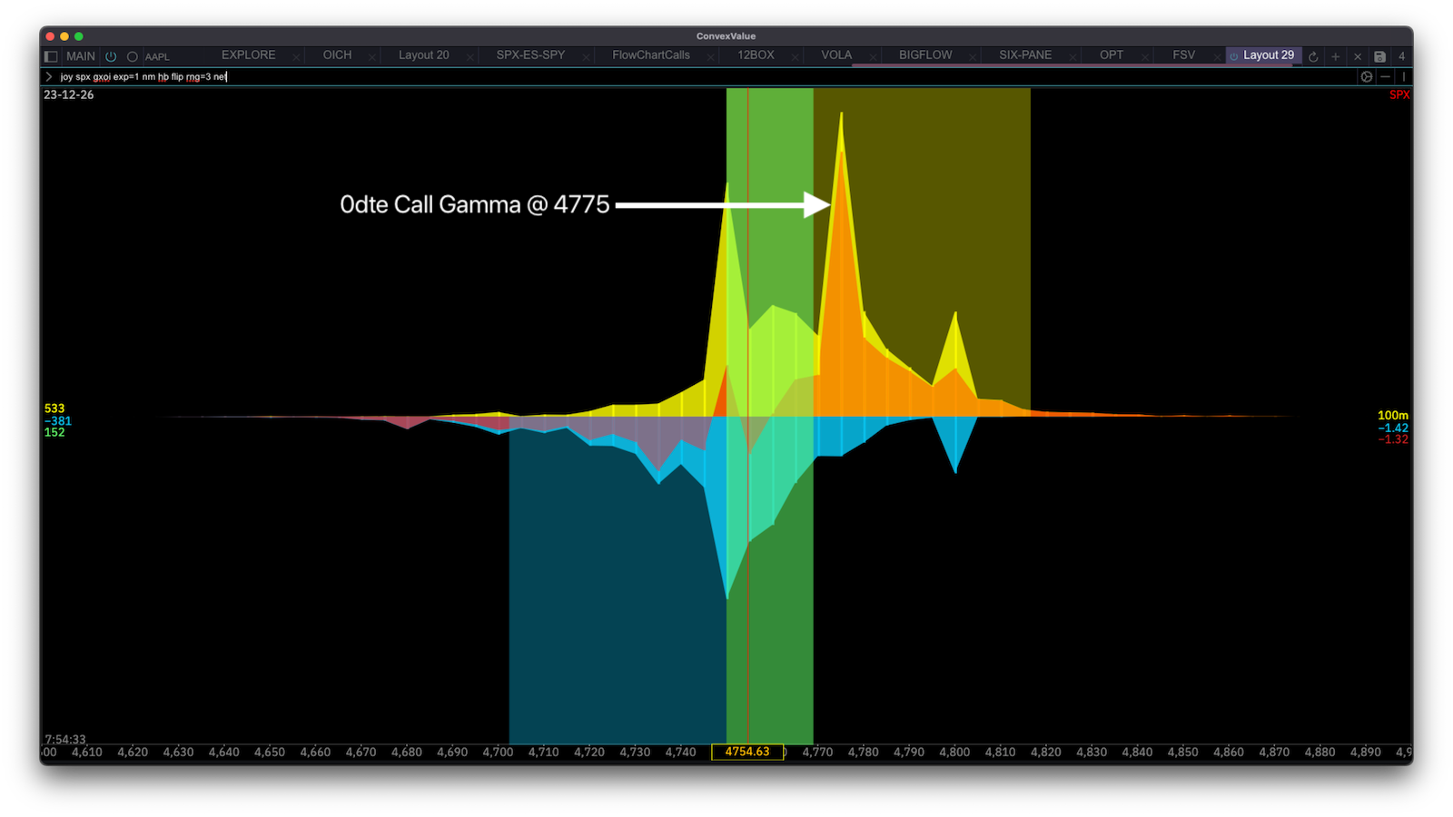Click the red -1.32 value label
The image size is (1453, 817).
[x=1393, y=439]
